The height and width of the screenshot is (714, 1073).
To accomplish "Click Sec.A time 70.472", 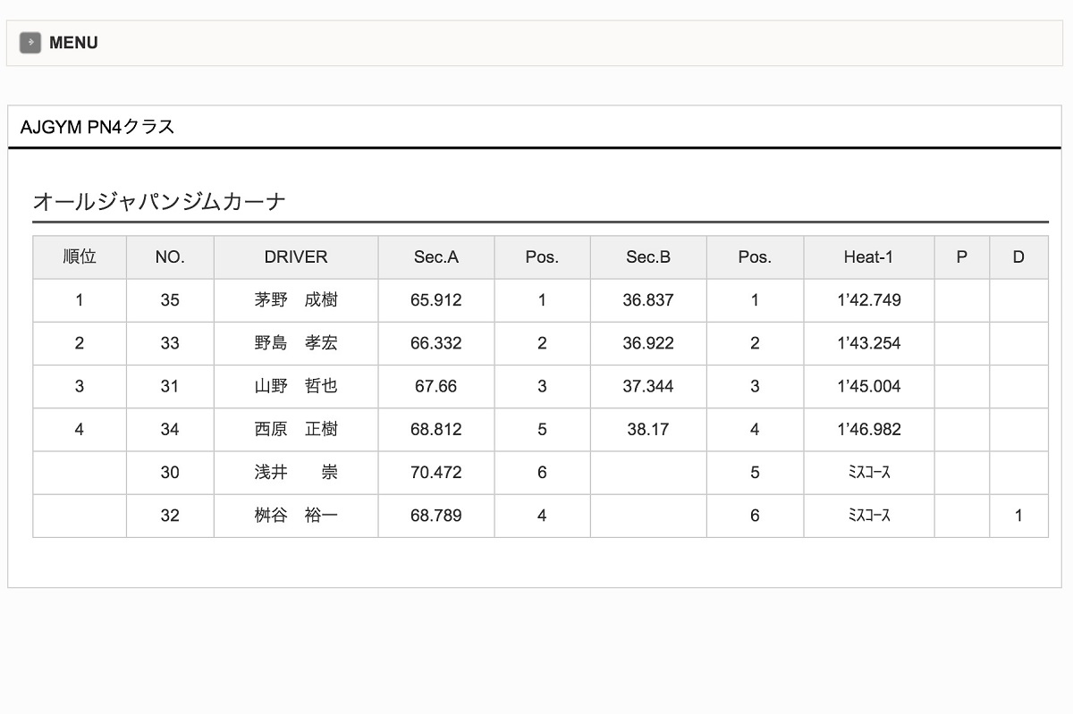I will 436,472.
